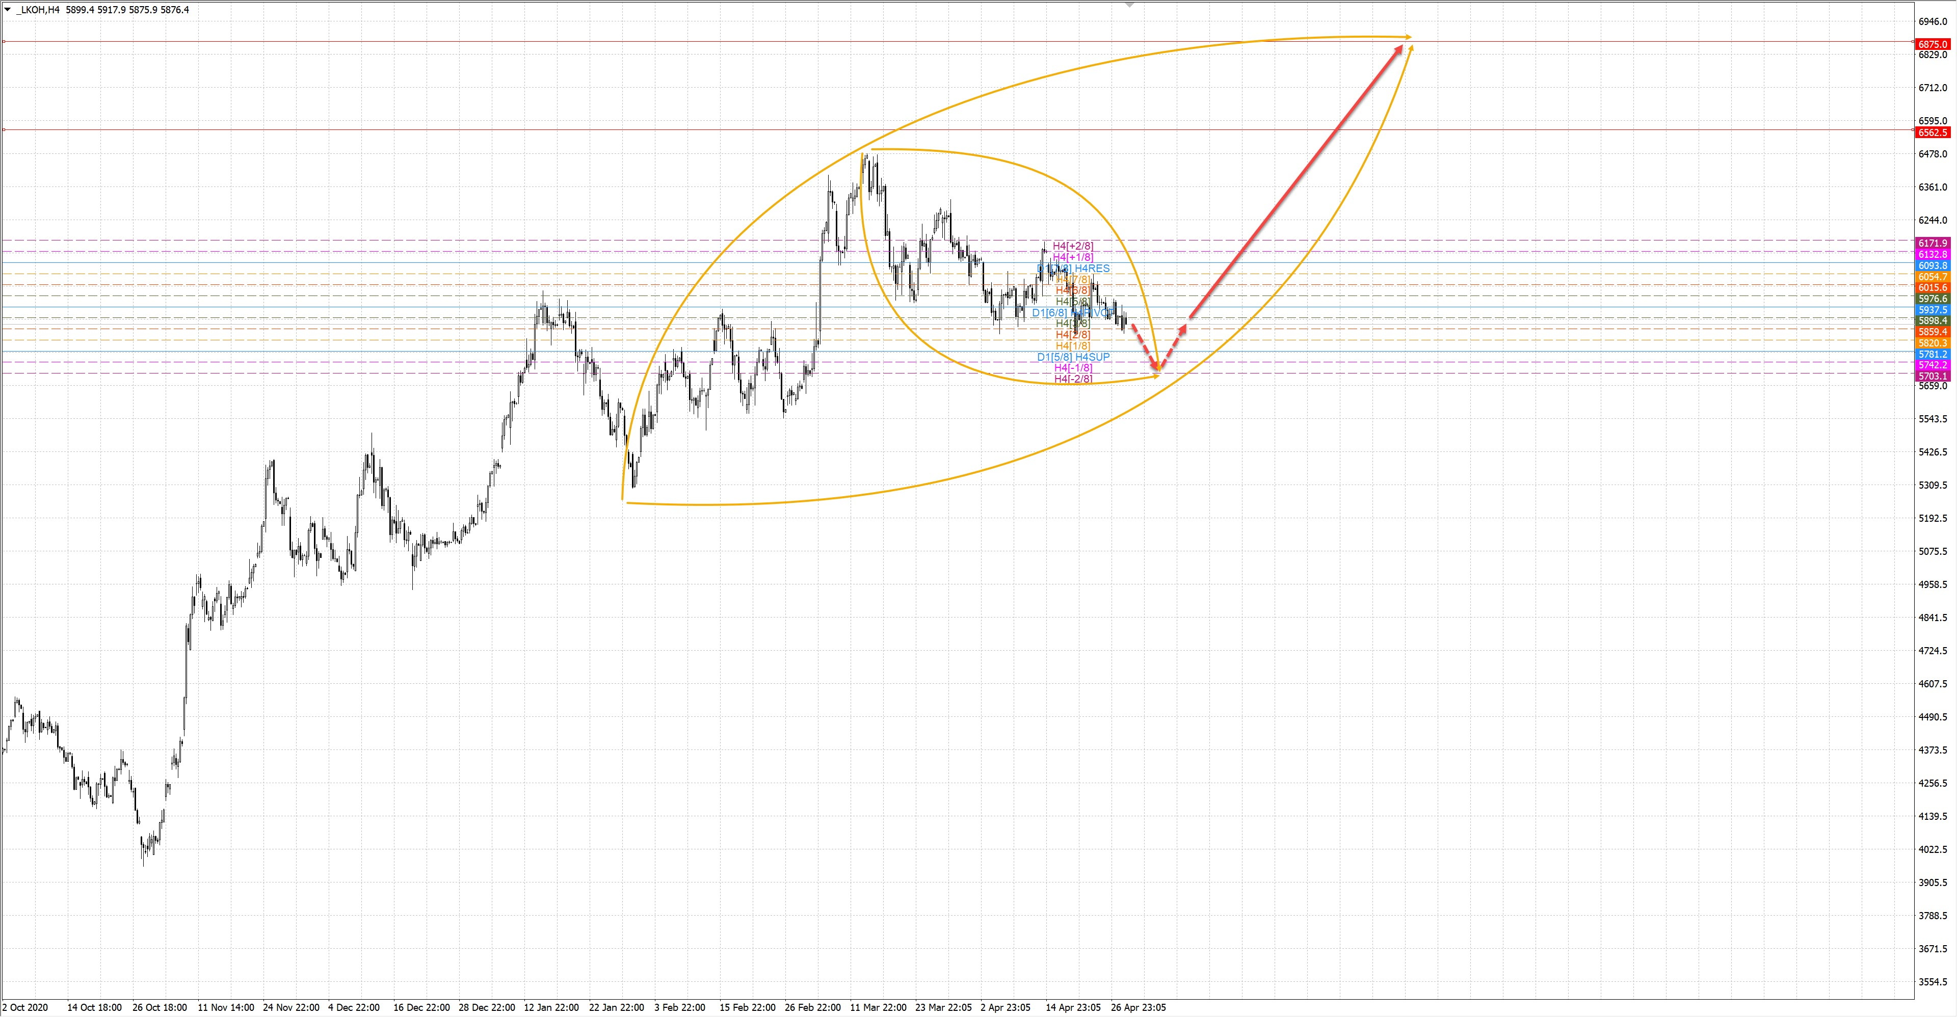Viewport: 1957px width, 1017px height.
Task: Select the long solid red arrow
Action: (x=1295, y=181)
